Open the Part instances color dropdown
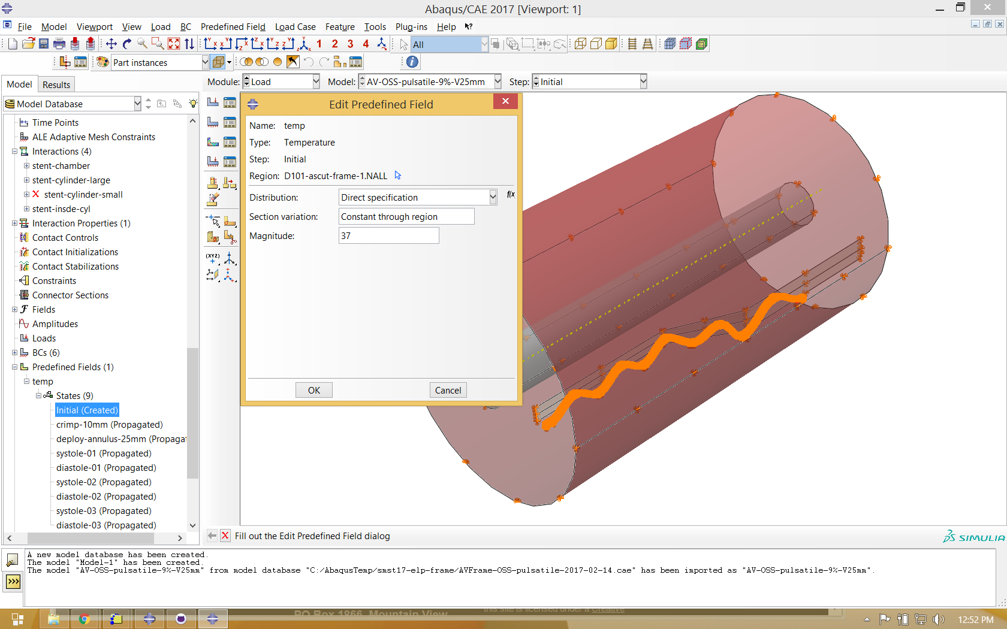The width and height of the screenshot is (1007, 629). 205,62
